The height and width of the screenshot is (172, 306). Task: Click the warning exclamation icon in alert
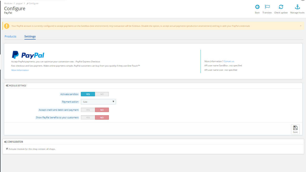7,26
